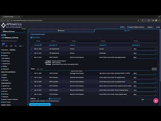Image resolution: width=161 pixels, height=121 pixels.
Task: Reload the page with the browser refresh button
Action: [8, 21]
